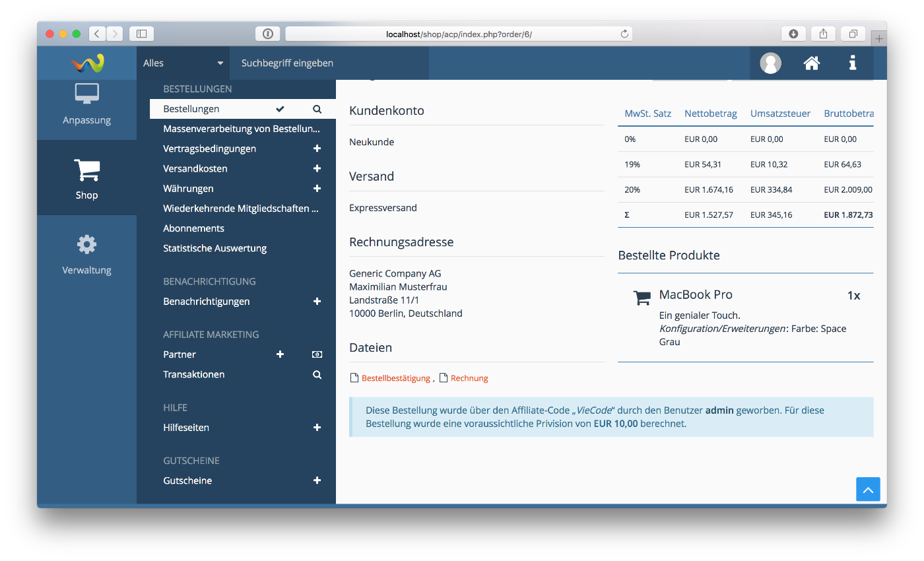Open the Alles search category dropdown
The height and width of the screenshot is (561, 924).
(x=183, y=63)
